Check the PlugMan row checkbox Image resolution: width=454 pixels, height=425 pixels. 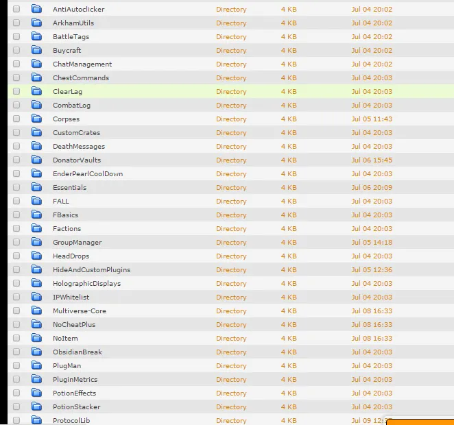click(x=16, y=365)
